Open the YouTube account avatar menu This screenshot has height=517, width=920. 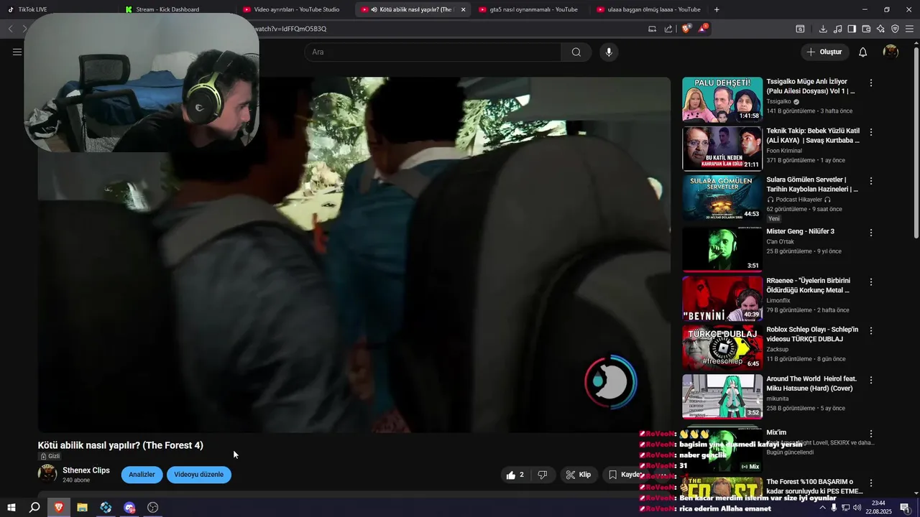[891, 52]
